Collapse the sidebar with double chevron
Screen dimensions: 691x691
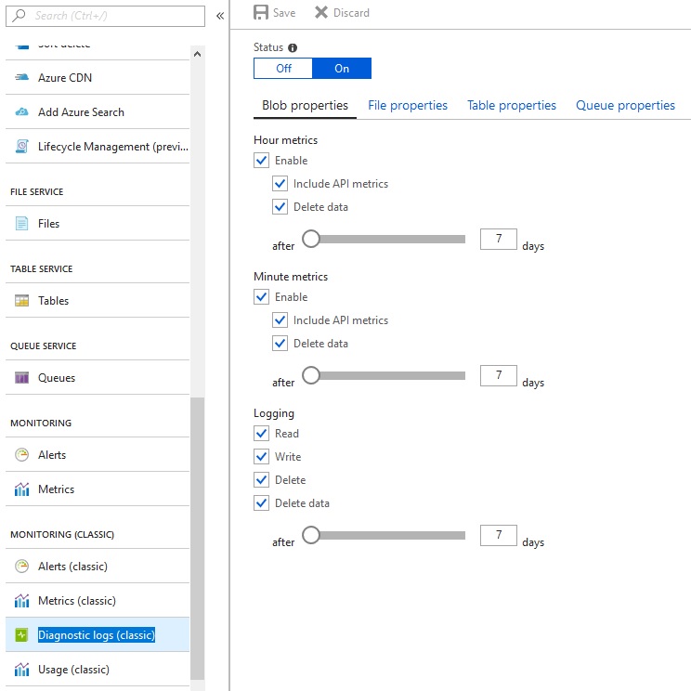[x=220, y=17]
